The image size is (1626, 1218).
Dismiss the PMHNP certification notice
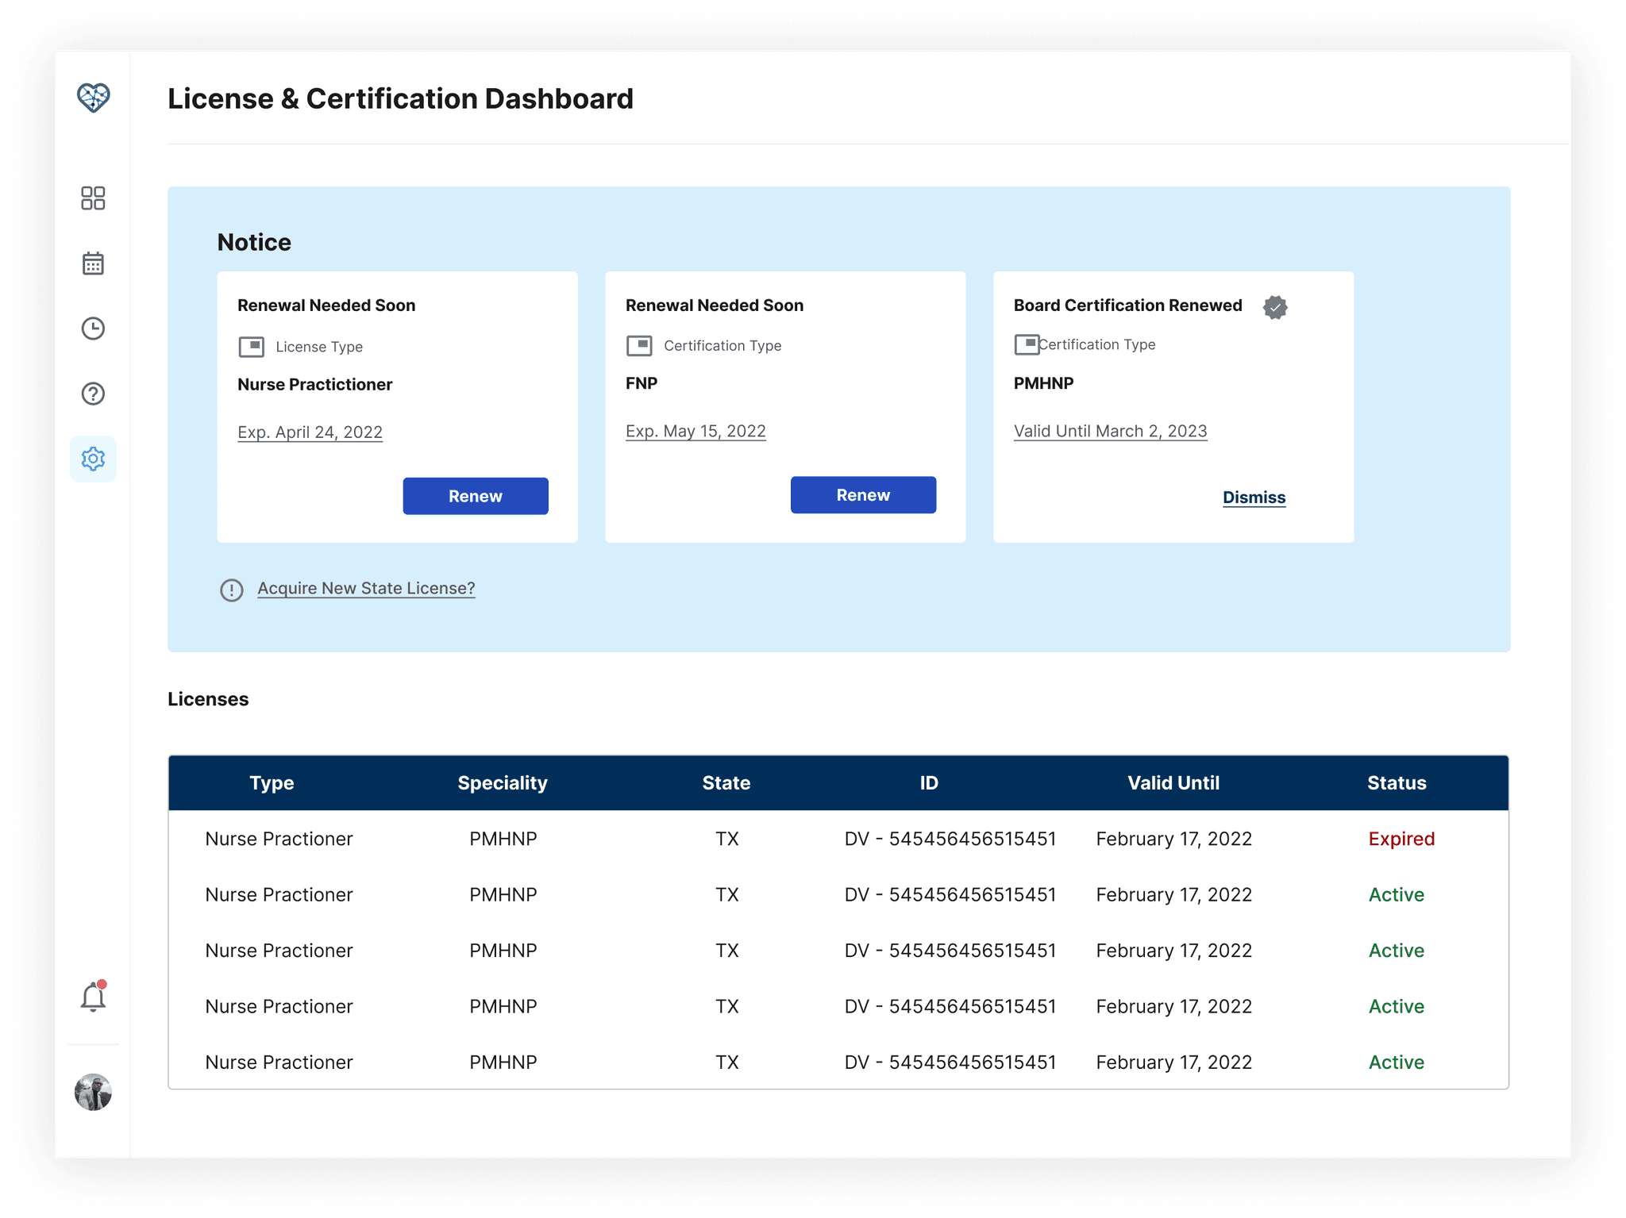point(1254,498)
